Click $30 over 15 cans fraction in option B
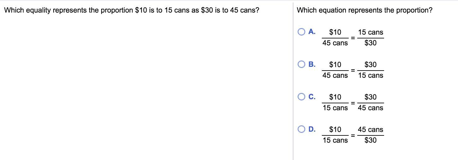 371,70
